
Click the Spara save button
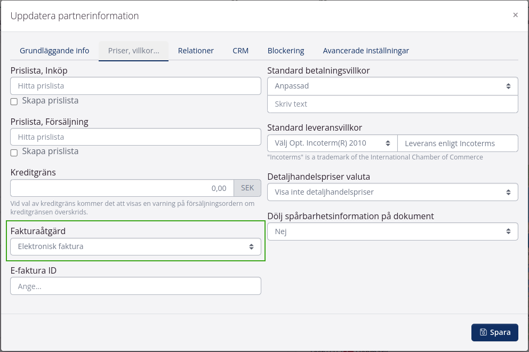pos(494,332)
